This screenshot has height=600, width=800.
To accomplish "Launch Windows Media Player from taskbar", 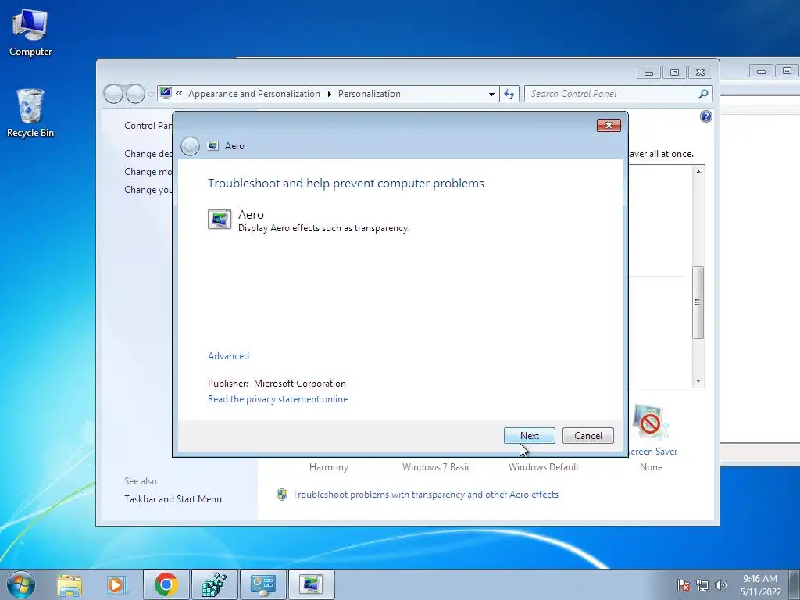I will 116,584.
